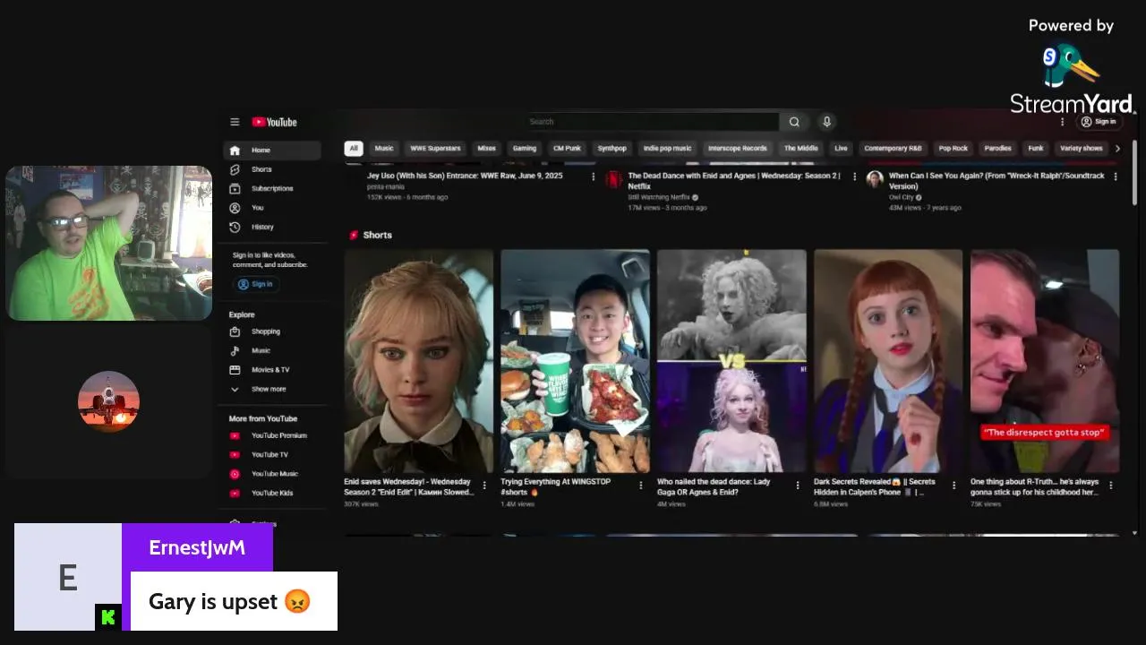Open options for One thing about R-Truth short
1146x645 pixels.
(1111, 486)
